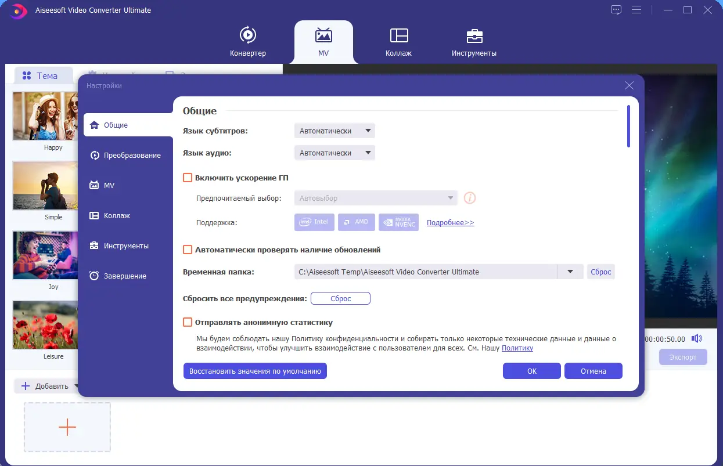
Task: Choose the Joy theme thumbnail
Action: (46, 255)
